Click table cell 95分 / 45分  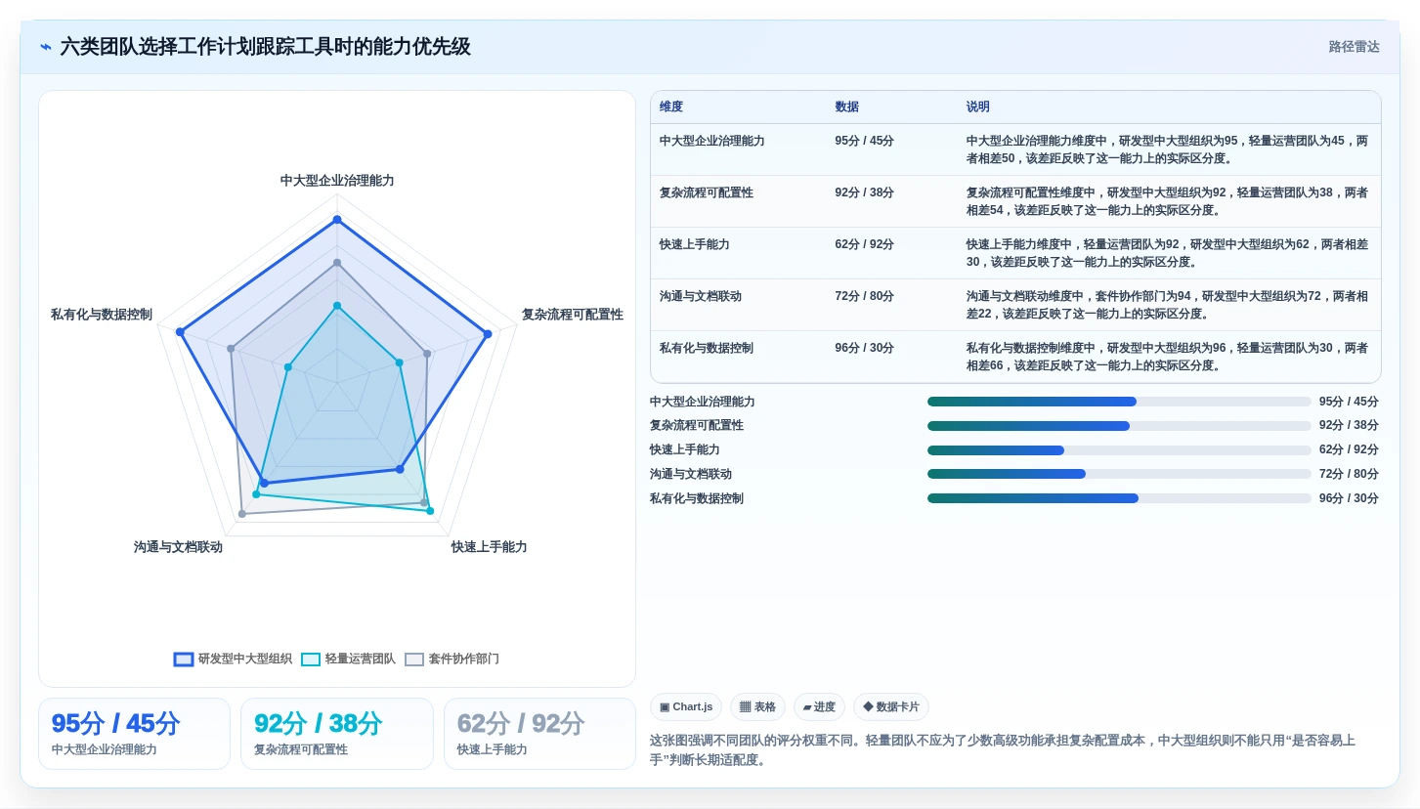pos(864,141)
